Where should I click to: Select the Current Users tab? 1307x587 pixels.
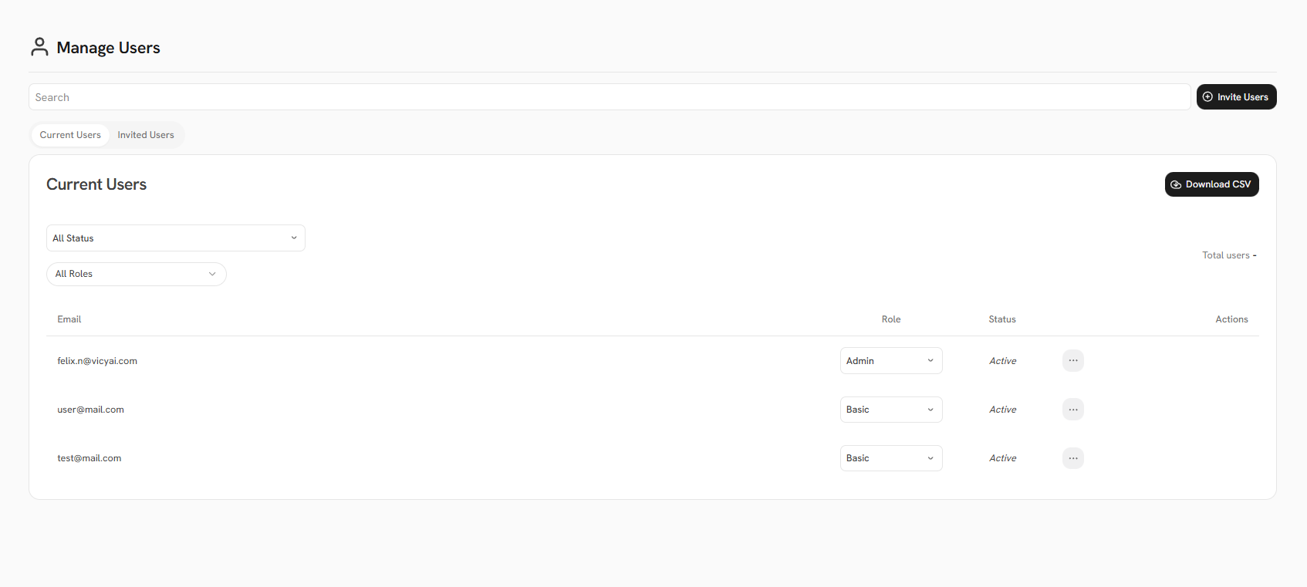point(70,135)
